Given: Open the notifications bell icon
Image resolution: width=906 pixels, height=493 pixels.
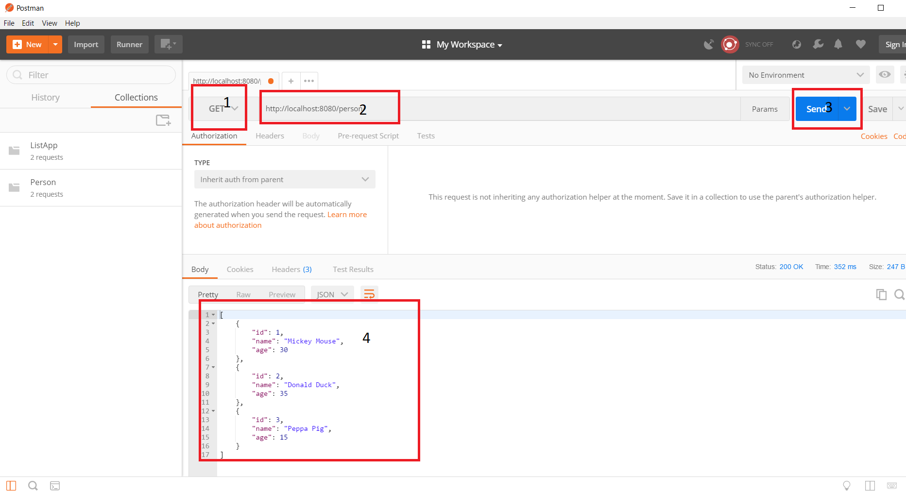Looking at the screenshot, I should [x=838, y=44].
